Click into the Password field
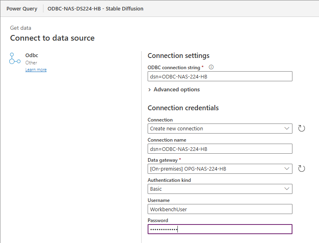This screenshot has height=243, width=319. click(x=220, y=229)
